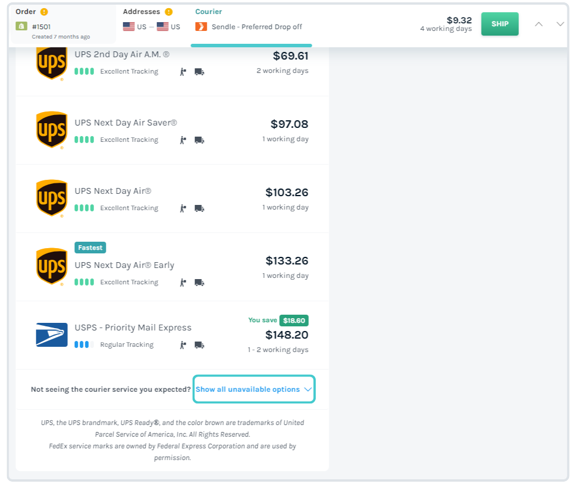Click the Addresses warning indicator icon
Viewport: 576px width, 484px height.
tap(169, 12)
